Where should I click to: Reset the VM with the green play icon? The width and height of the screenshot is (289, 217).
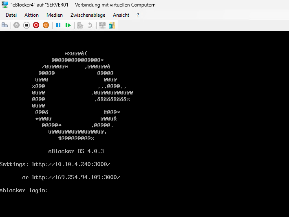tap(68, 25)
